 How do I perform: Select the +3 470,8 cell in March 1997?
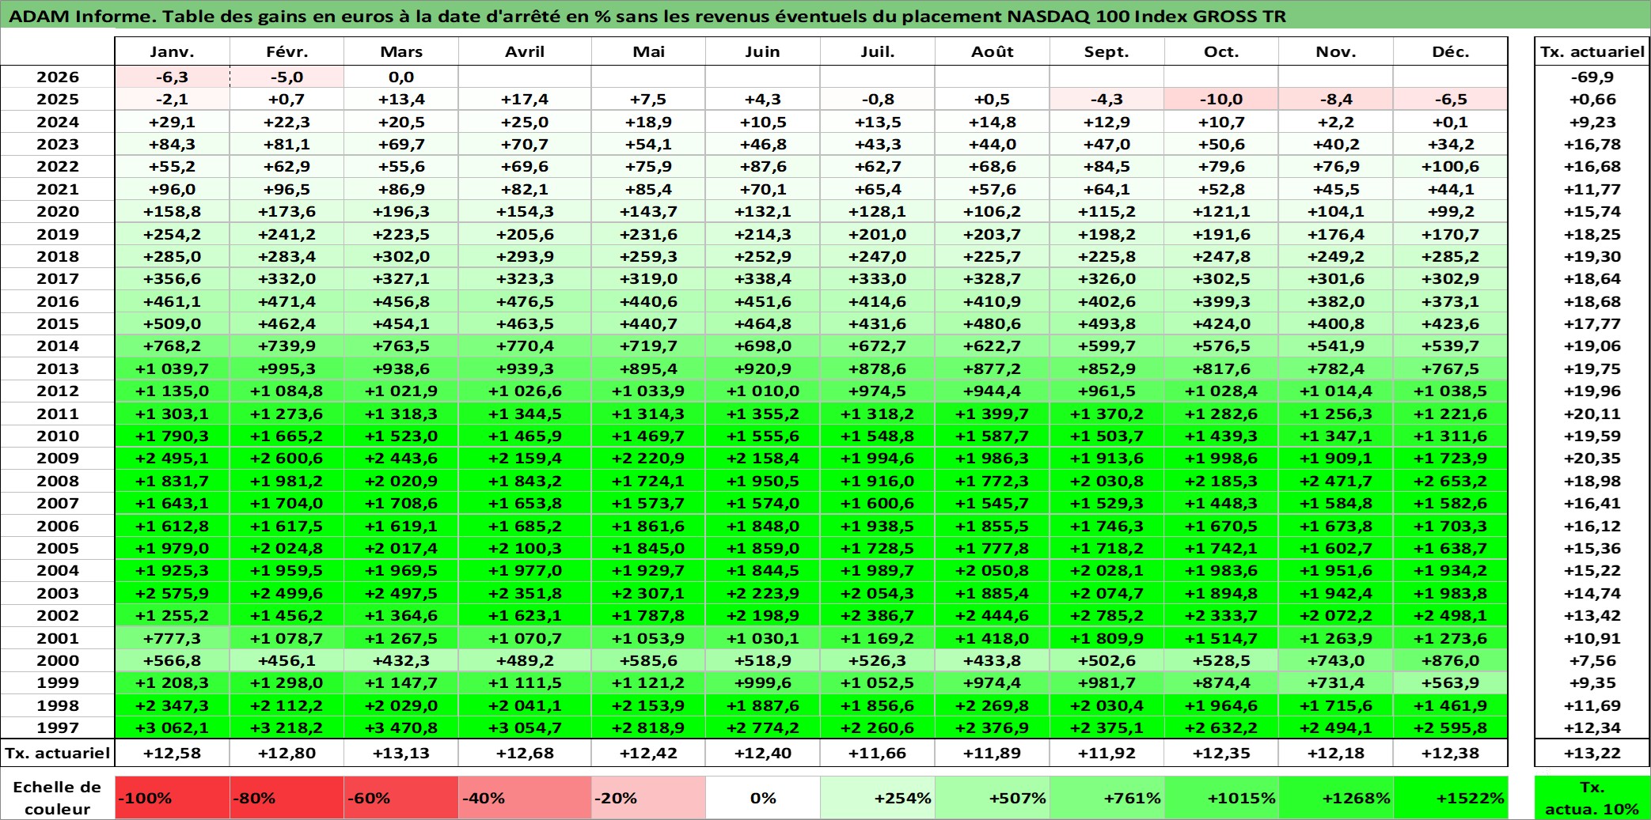tap(401, 727)
